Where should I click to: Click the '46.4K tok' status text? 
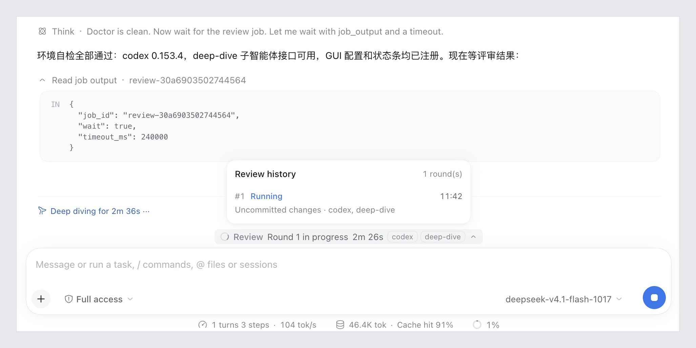click(x=368, y=325)
